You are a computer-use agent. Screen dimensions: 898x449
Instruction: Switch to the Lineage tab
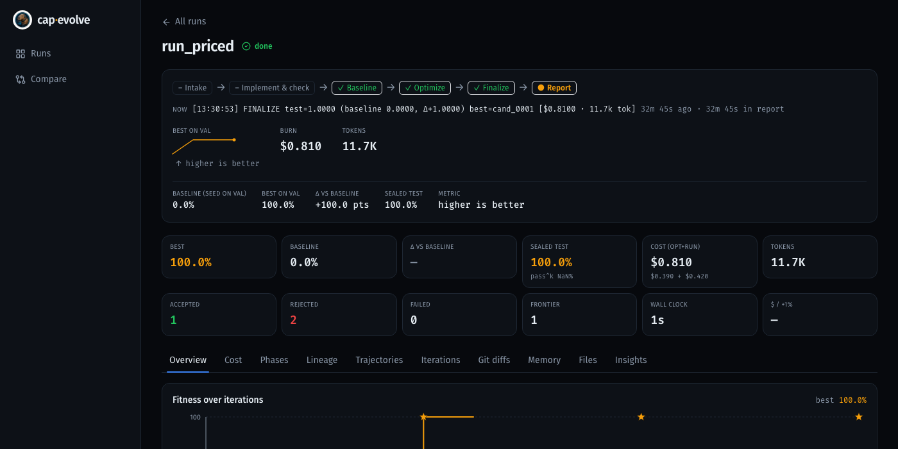(322, 360)
